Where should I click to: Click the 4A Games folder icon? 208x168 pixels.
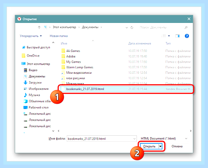[63, 51]
